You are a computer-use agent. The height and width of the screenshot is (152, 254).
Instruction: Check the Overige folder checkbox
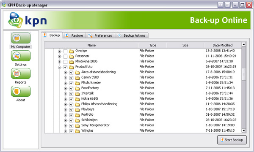click(65, 52)
